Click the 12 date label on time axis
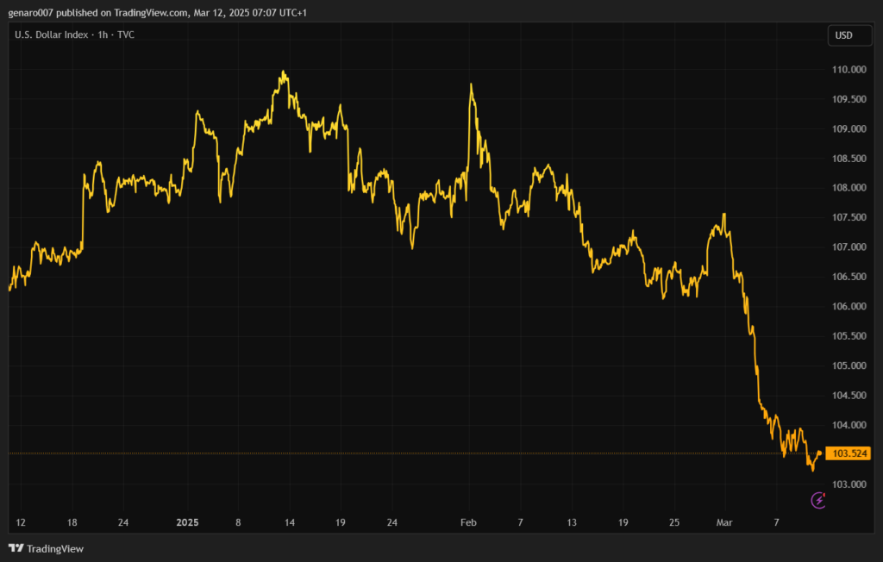Viewport: 883px width, 562px height. (x=21, y=522)
